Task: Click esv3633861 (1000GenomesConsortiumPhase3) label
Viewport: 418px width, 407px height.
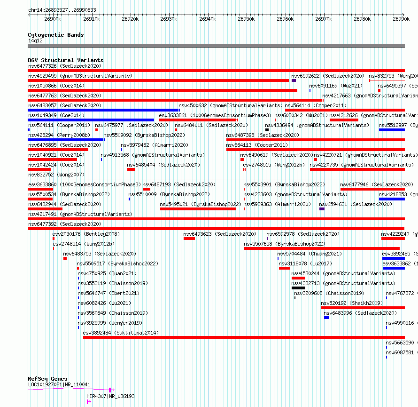Action: point(215,115)
